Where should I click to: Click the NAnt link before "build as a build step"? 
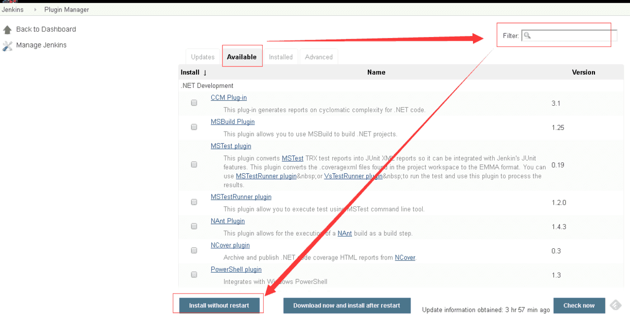tap(345, 233)
